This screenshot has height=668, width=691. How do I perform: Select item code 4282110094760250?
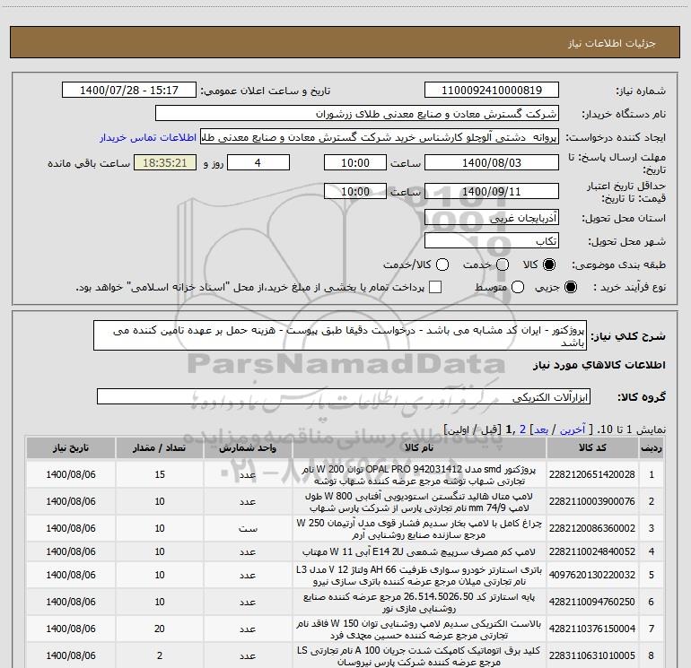[592, 602]
